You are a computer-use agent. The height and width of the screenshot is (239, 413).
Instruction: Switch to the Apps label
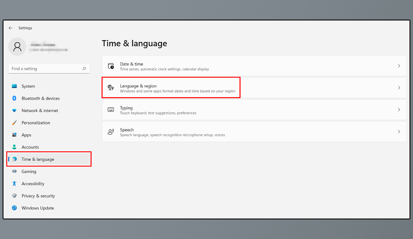(27, 135)
